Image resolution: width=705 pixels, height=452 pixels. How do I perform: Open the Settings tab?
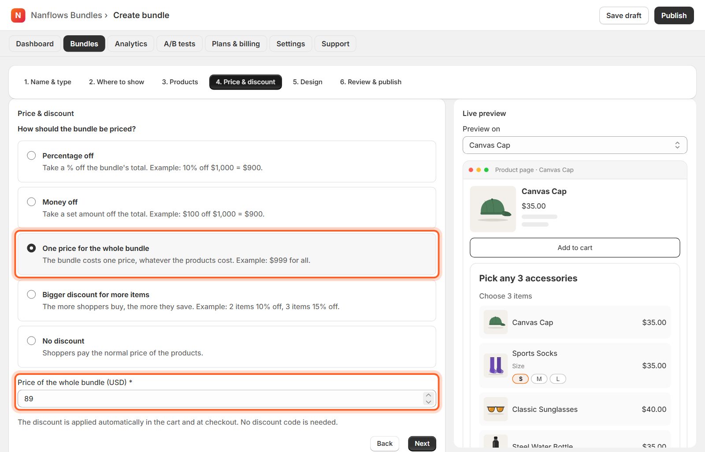point(291,44)
